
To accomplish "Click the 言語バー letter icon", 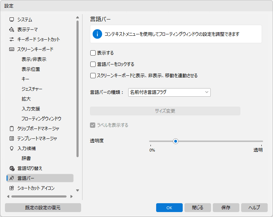I will pos(12,178).
